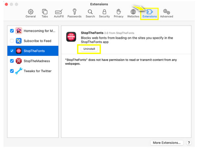The image size is (197, 150).
Task: Select the Tweaks for Twitter row label
Action: (37, 71)
